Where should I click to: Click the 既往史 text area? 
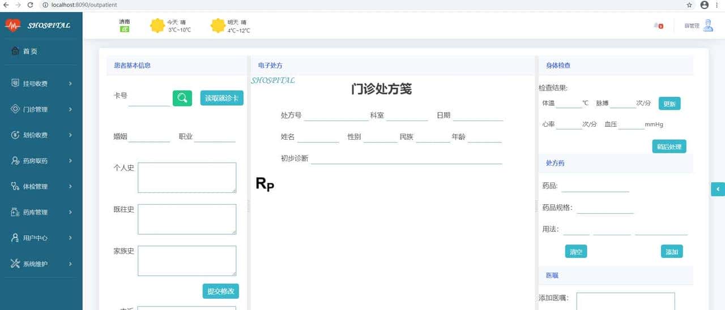pos(187,219)
